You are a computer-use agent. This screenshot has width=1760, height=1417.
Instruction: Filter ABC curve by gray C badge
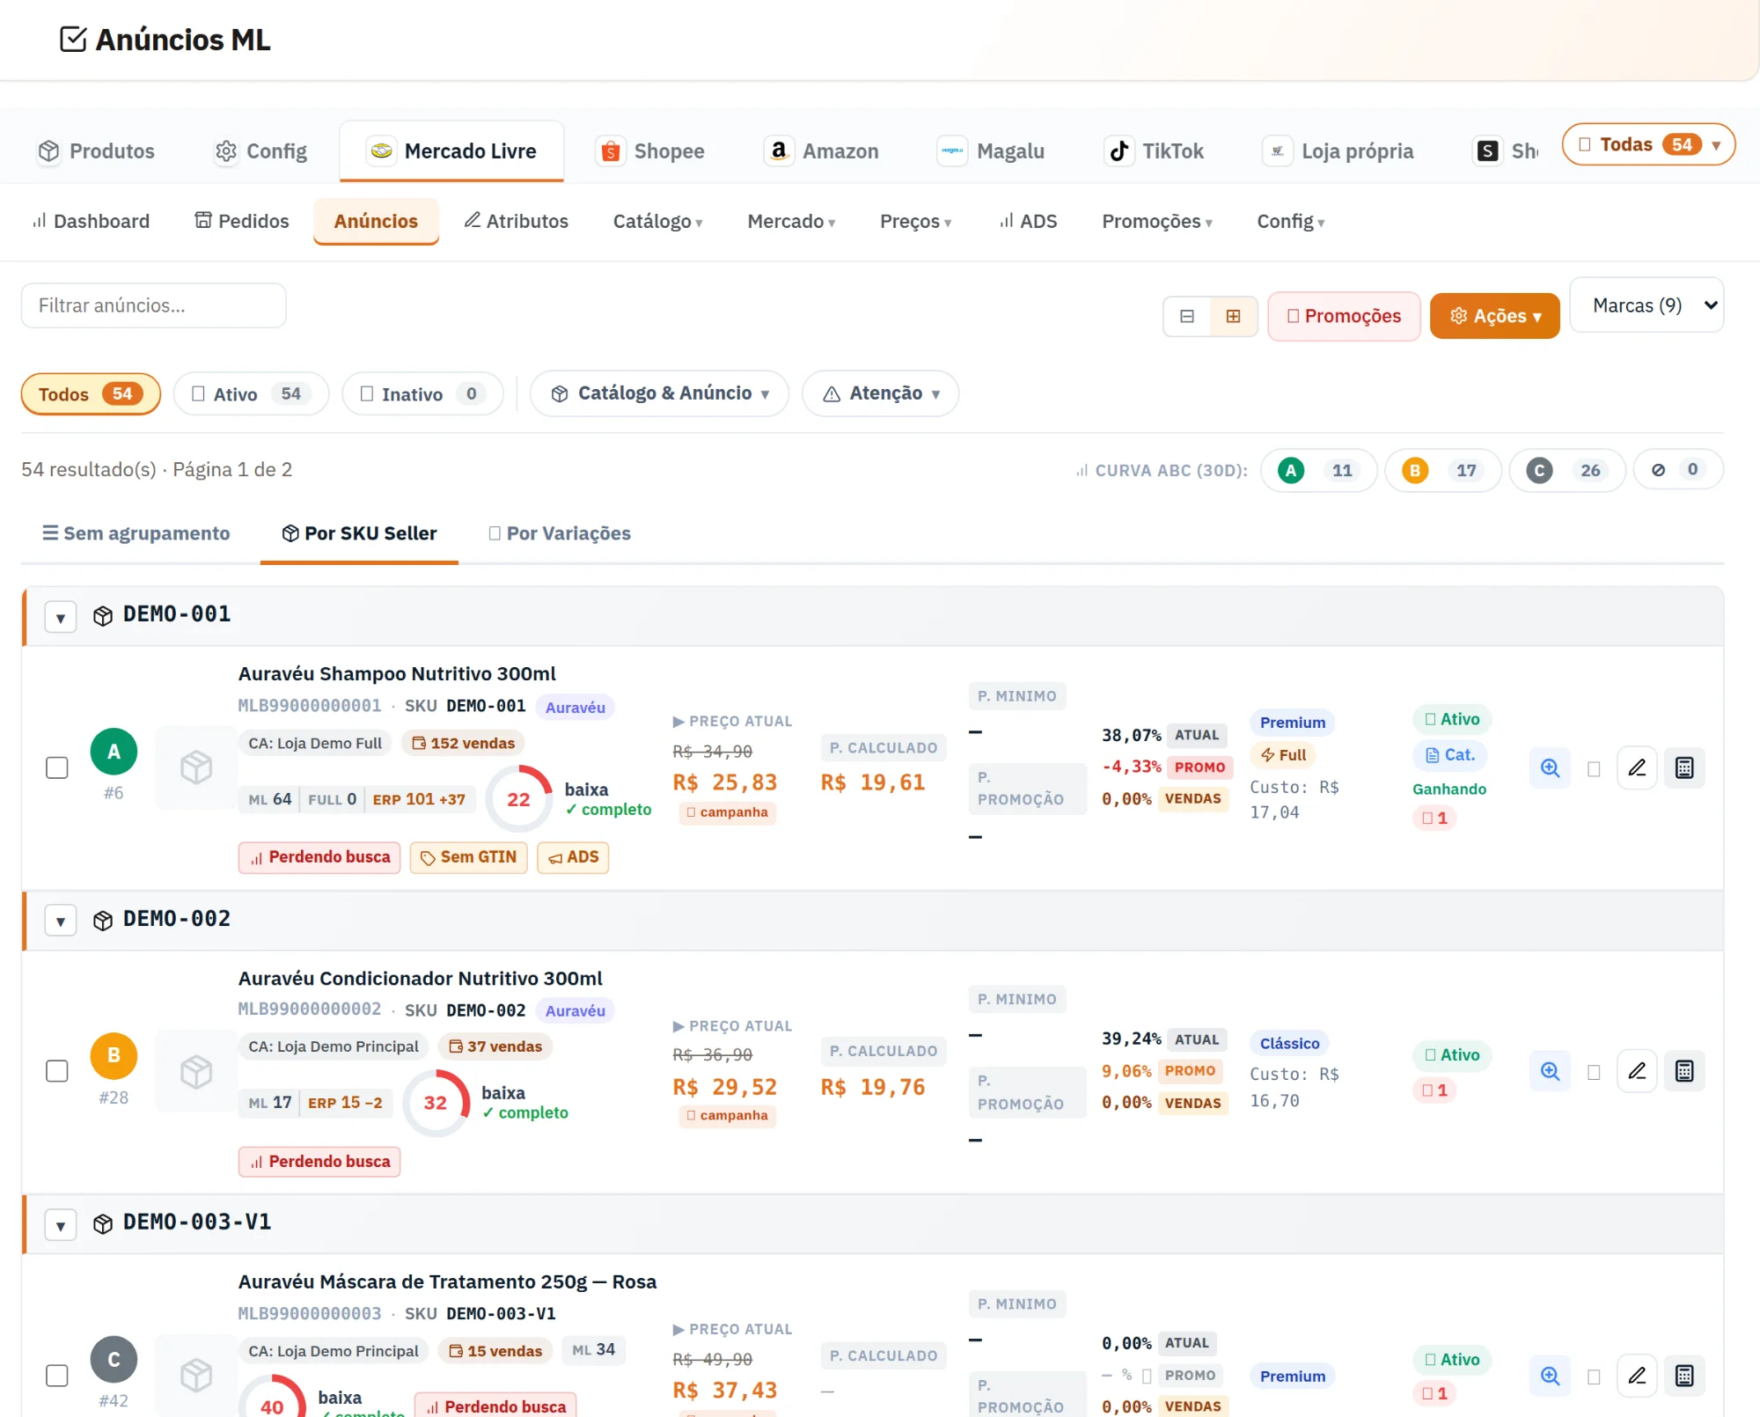pos(1566,471)
